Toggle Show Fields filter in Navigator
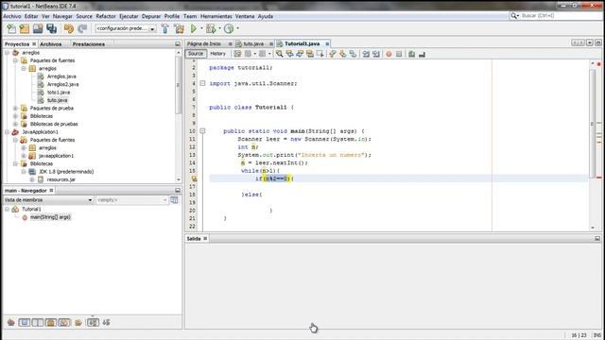The height and width of the screenshot is (340, 605). click(x=25, y=322)
